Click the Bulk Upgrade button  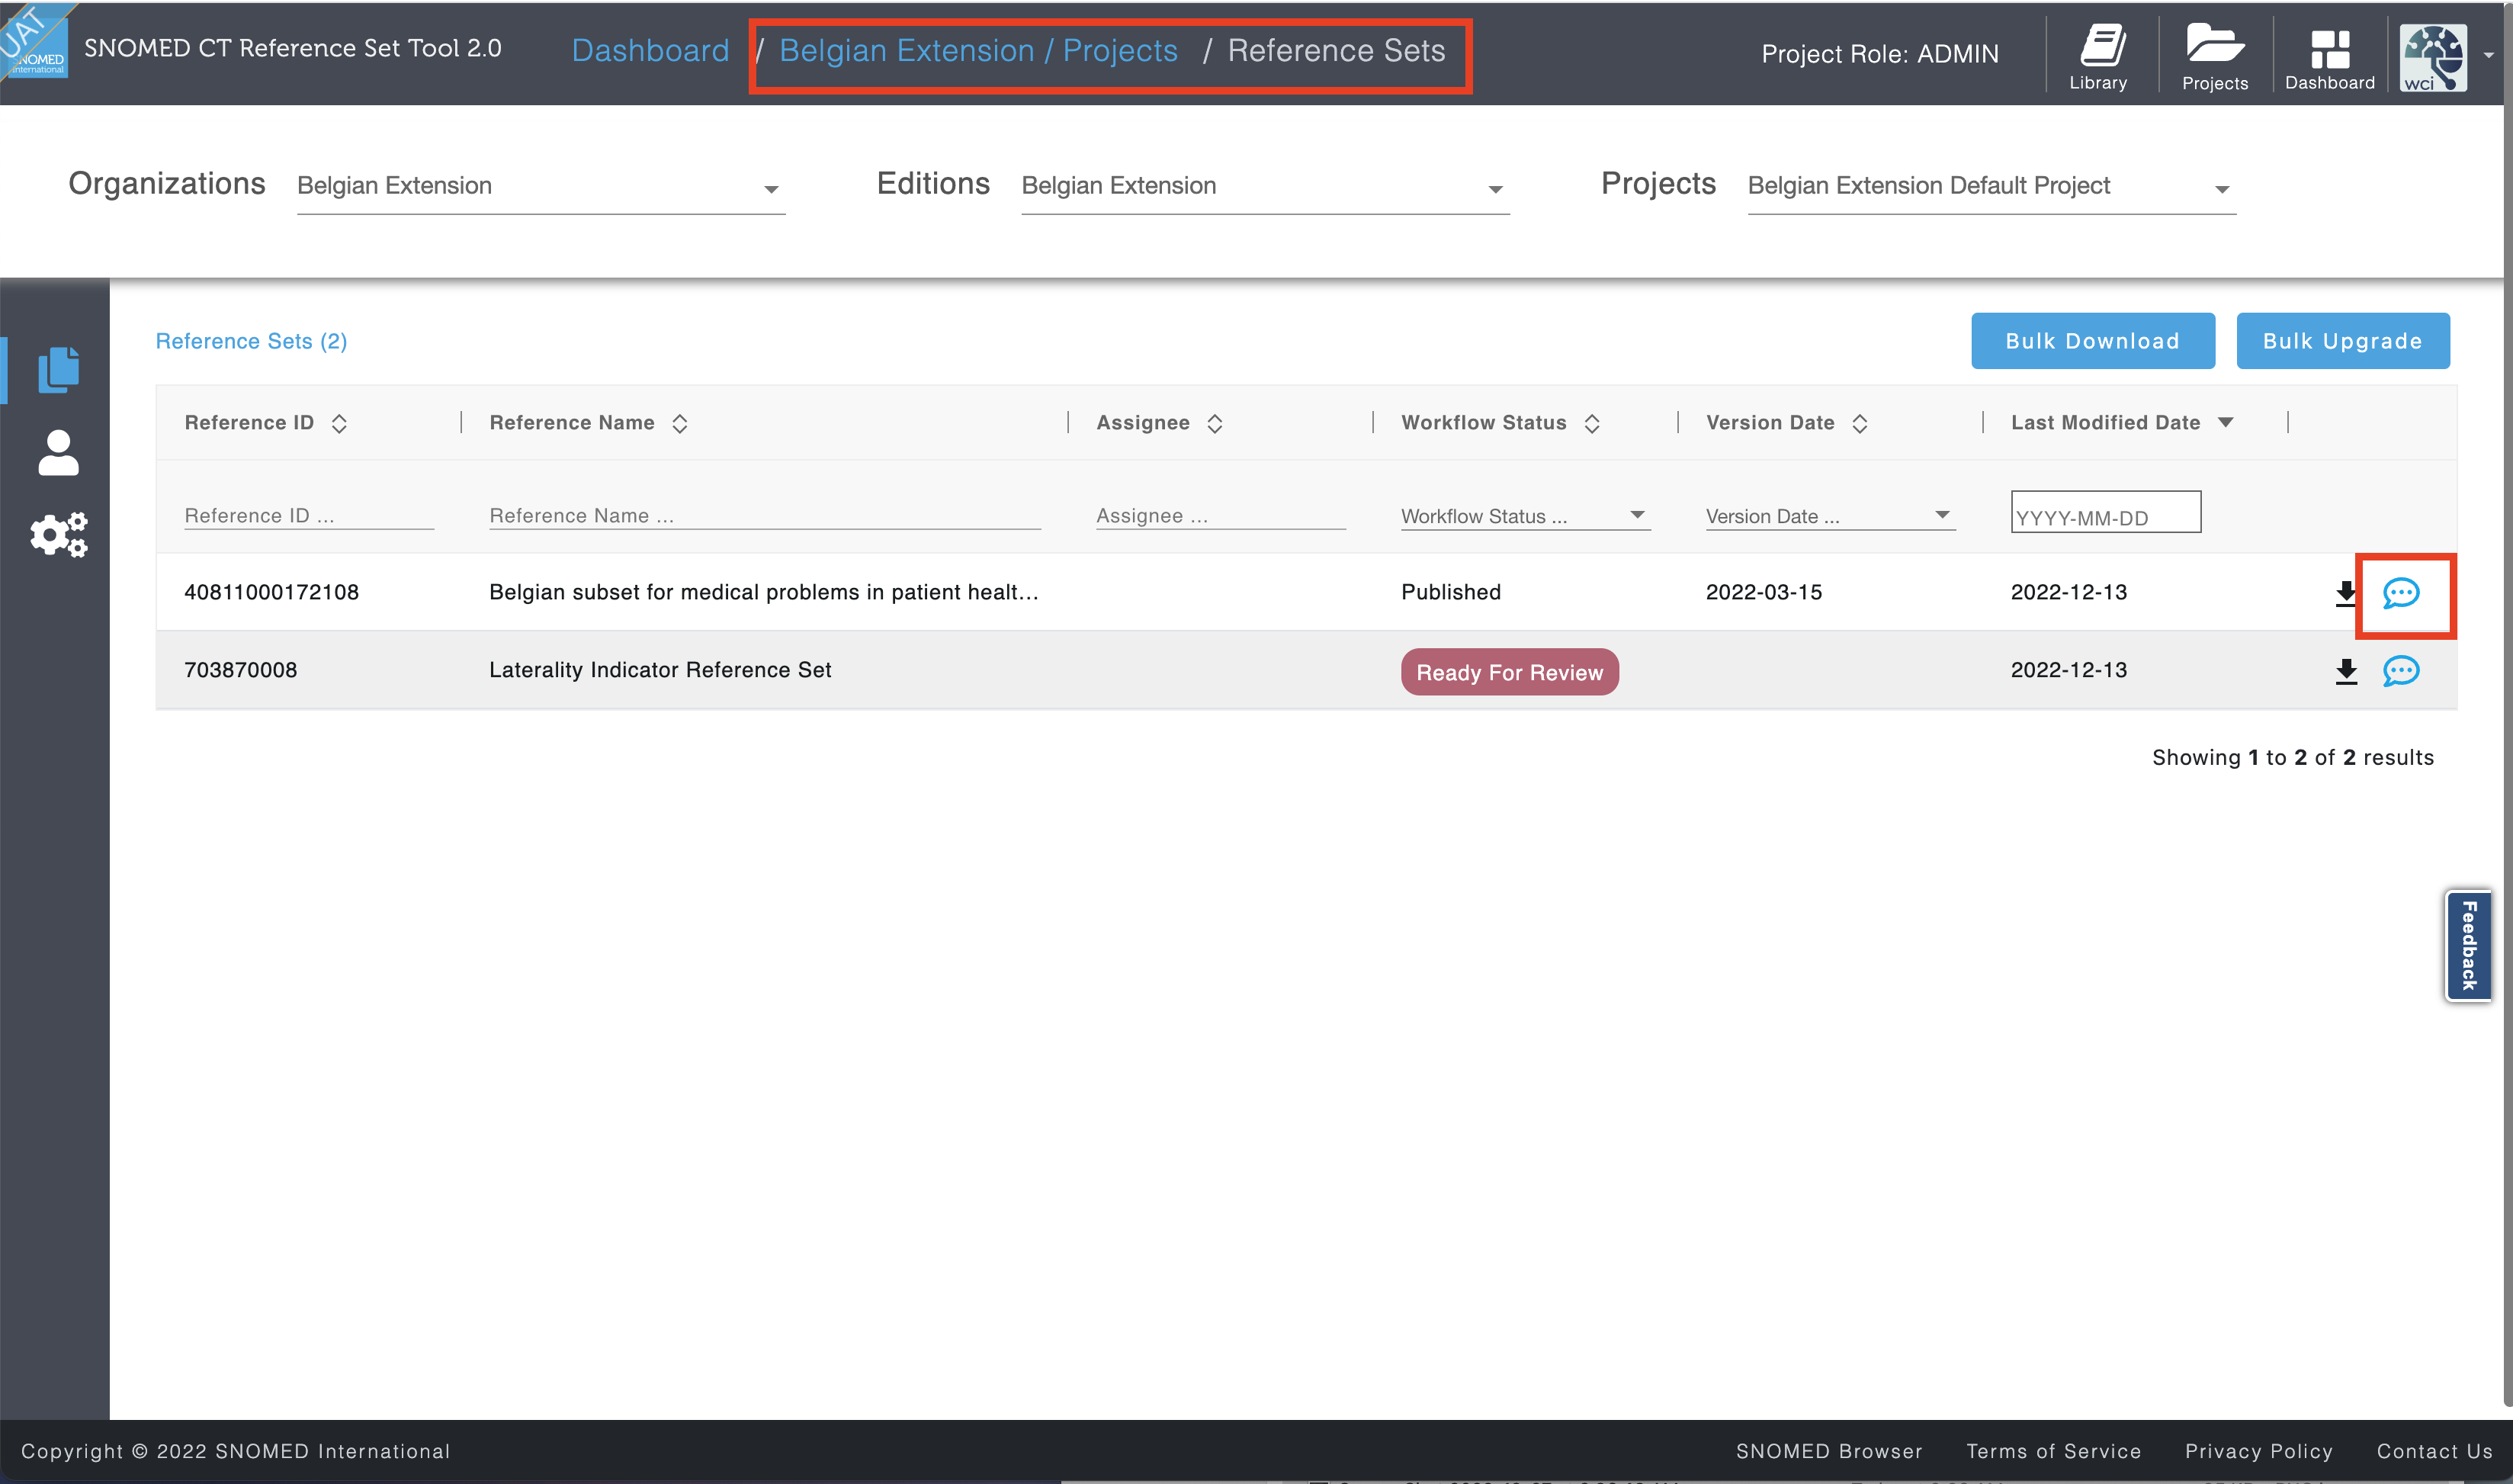pyautogui.click(x=2343, y=341)
